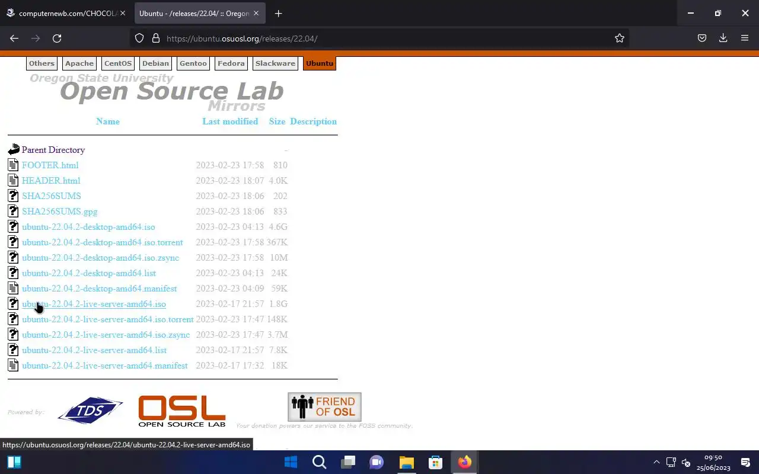Sort listing by Last modified column
The height and width of the screenshot is (474, 759).
click(230, 121)
